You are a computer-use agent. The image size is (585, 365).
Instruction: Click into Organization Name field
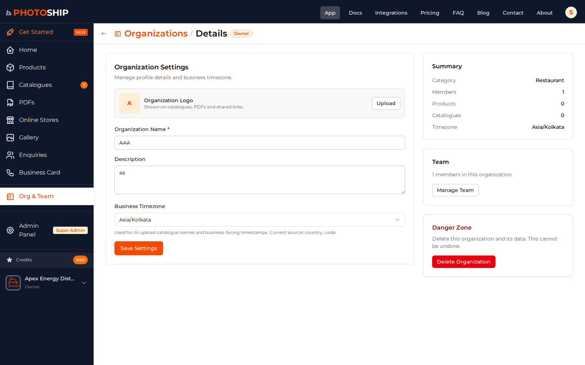260,143
